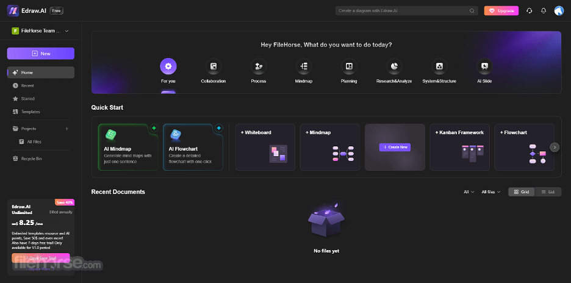Screen dimensions: 571x283
Task: Switch recent documents to List view
Action: [x=548, y=192]
